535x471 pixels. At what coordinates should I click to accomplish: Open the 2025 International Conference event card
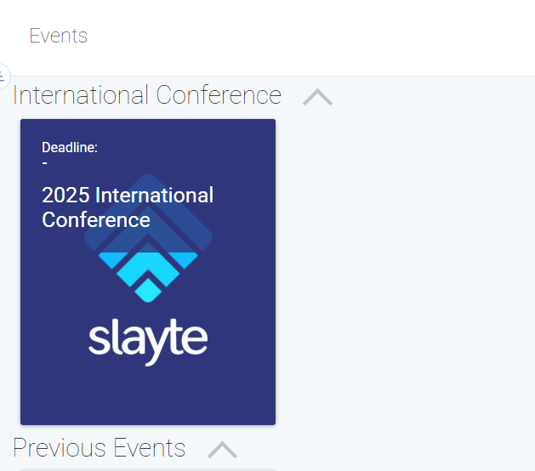[148, 272]
